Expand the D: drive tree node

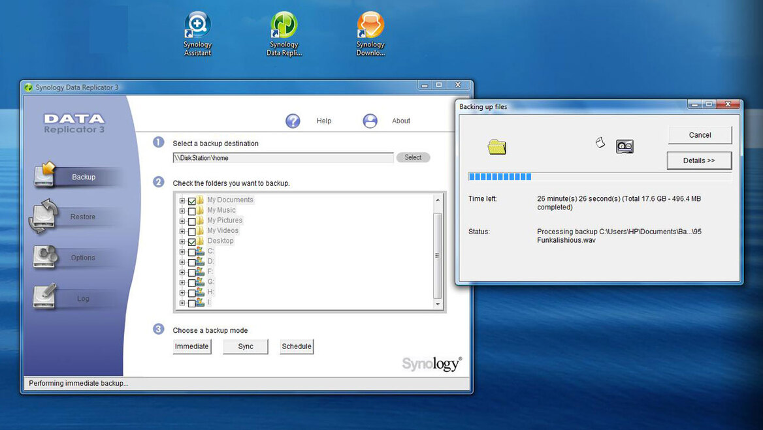point(182,262)
